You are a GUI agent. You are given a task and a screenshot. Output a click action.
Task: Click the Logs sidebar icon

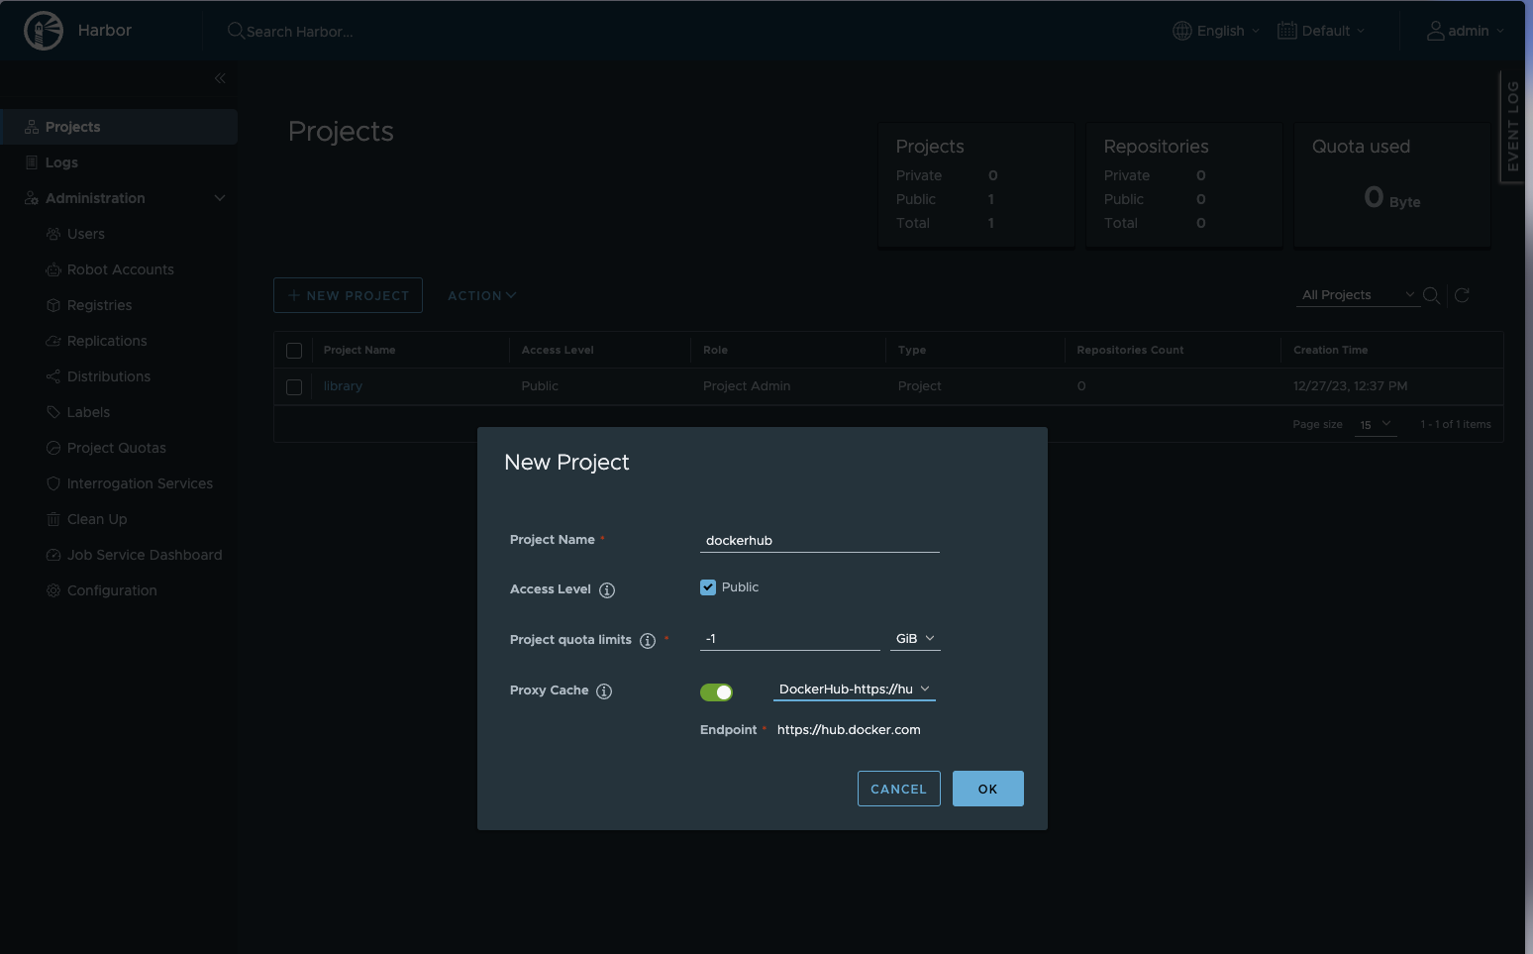pyautogui.click(x=32, y=162)
